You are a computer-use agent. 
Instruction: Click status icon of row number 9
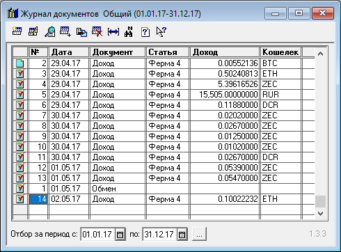pyautogui.click(x=20, y=136)
